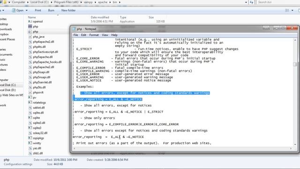Select sablot.dll file icon

(x=30, y=108)
